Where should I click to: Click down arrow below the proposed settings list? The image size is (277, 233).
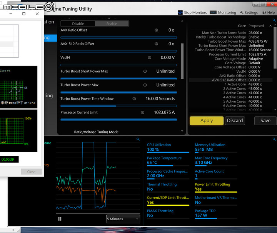click(x=275, y=110)
